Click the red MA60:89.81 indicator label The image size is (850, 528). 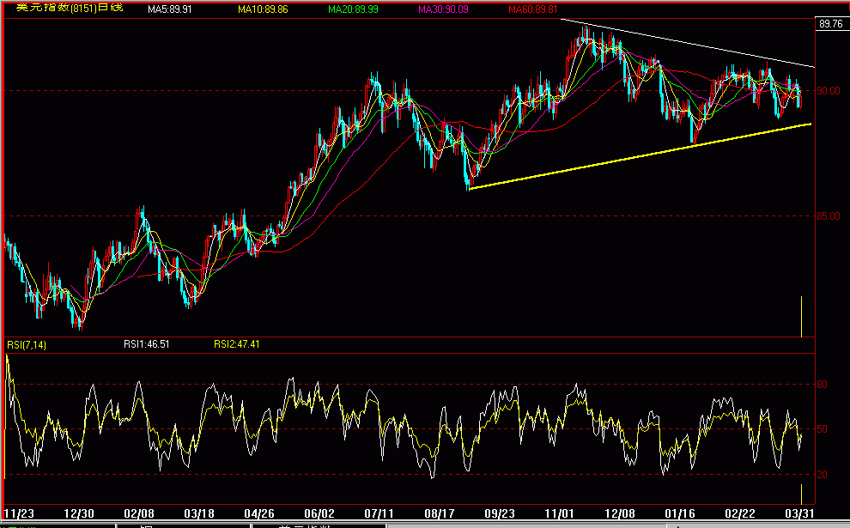click(531, 10)
